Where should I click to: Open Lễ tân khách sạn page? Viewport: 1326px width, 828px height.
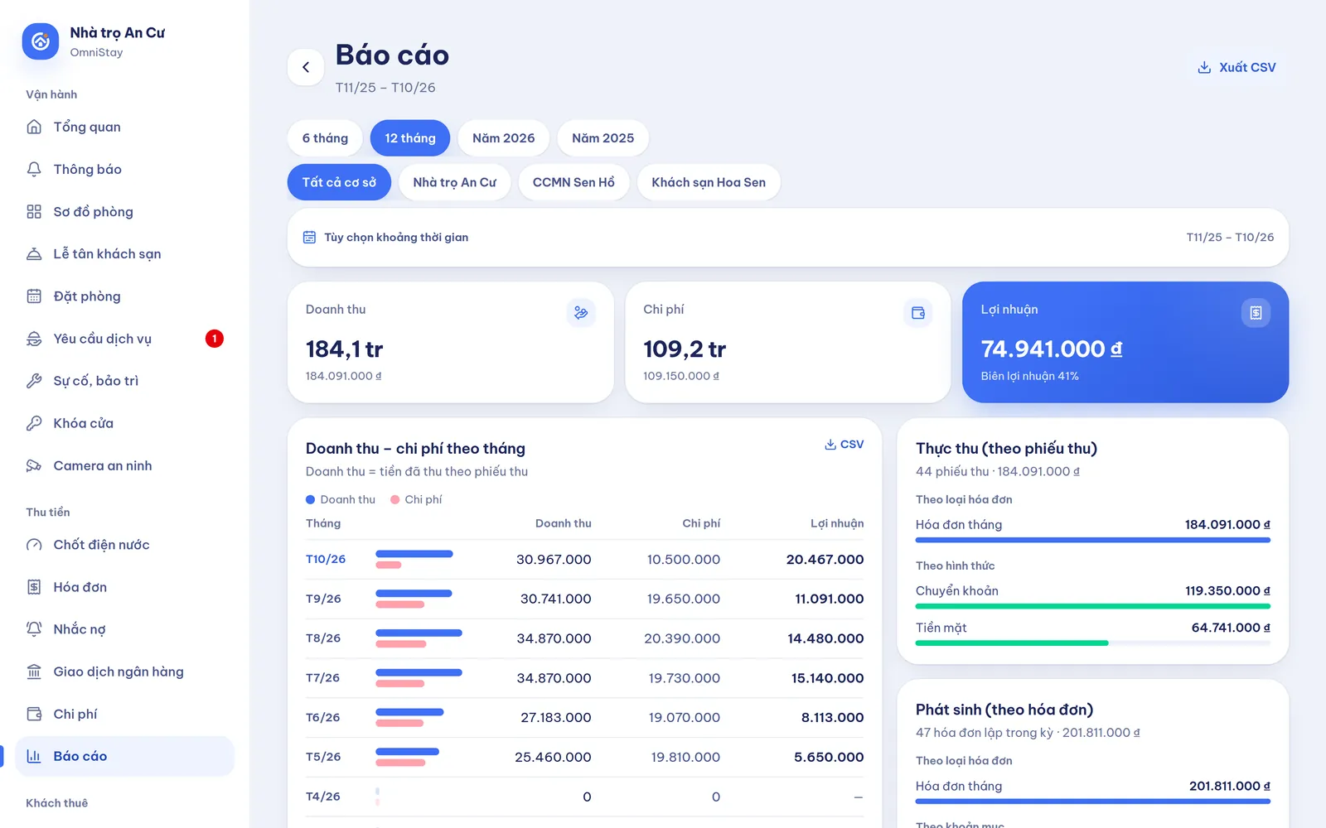point(124,253)
